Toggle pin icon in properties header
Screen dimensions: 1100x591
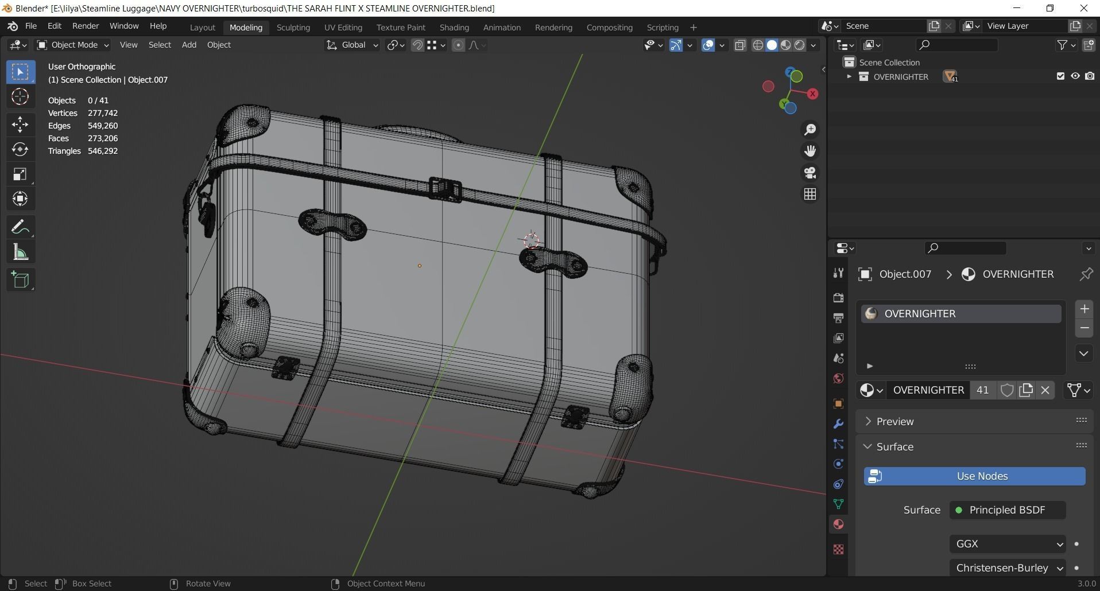(1086, 274)
